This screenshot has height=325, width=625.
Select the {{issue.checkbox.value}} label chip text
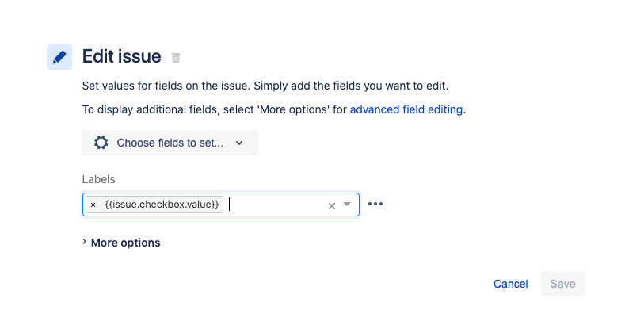point(162,205)
